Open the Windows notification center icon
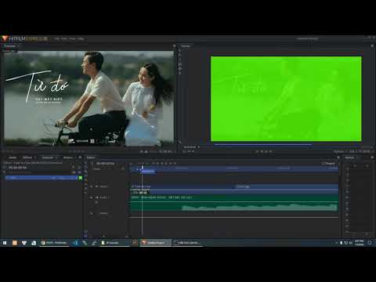The height and width of the screenshot is (282, 376). [370, 243]
